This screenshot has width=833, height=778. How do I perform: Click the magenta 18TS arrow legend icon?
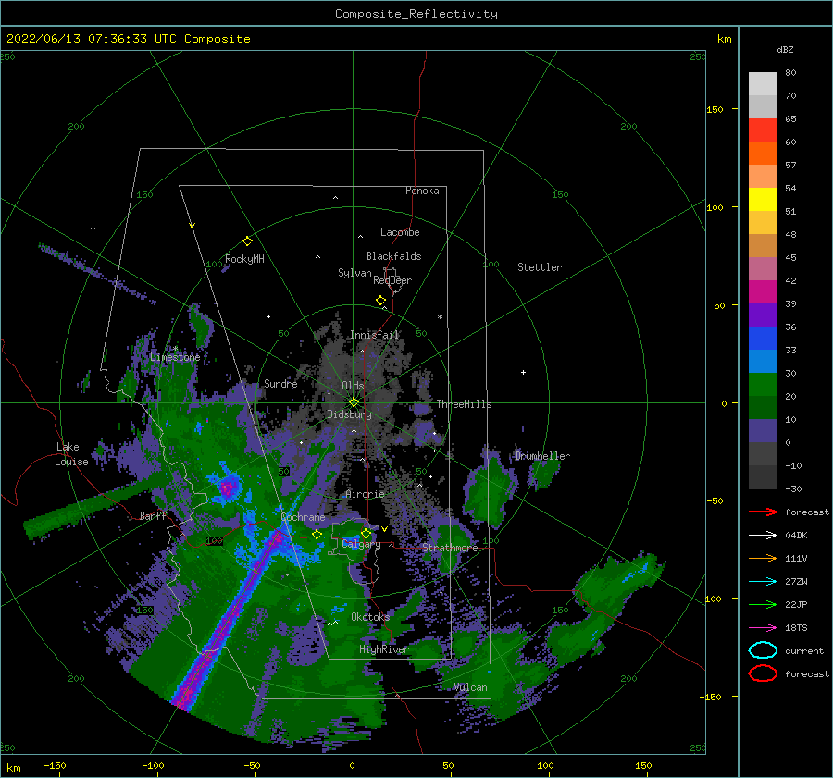click(x=763, y=628)
